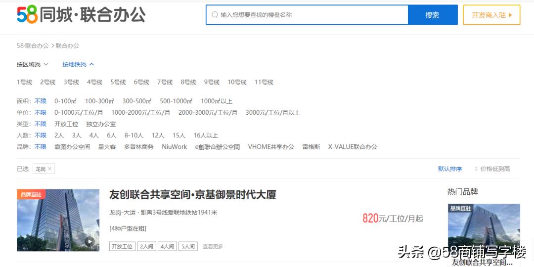Filter price 1000-2000元/工位/月

140,113
